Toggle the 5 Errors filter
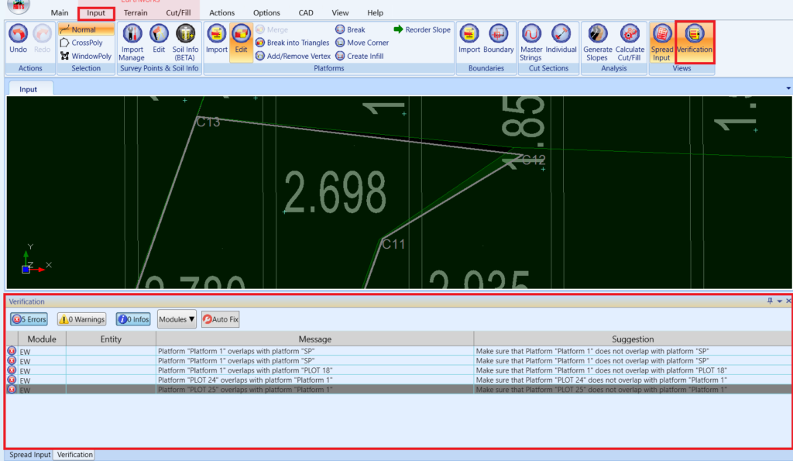Viewport: 793px width, 461px height. tap(29, 319)
